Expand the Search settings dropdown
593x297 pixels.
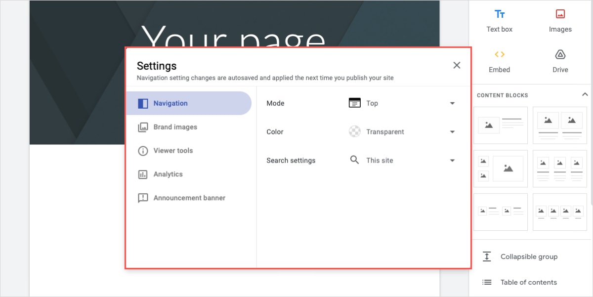pos(452,160)
